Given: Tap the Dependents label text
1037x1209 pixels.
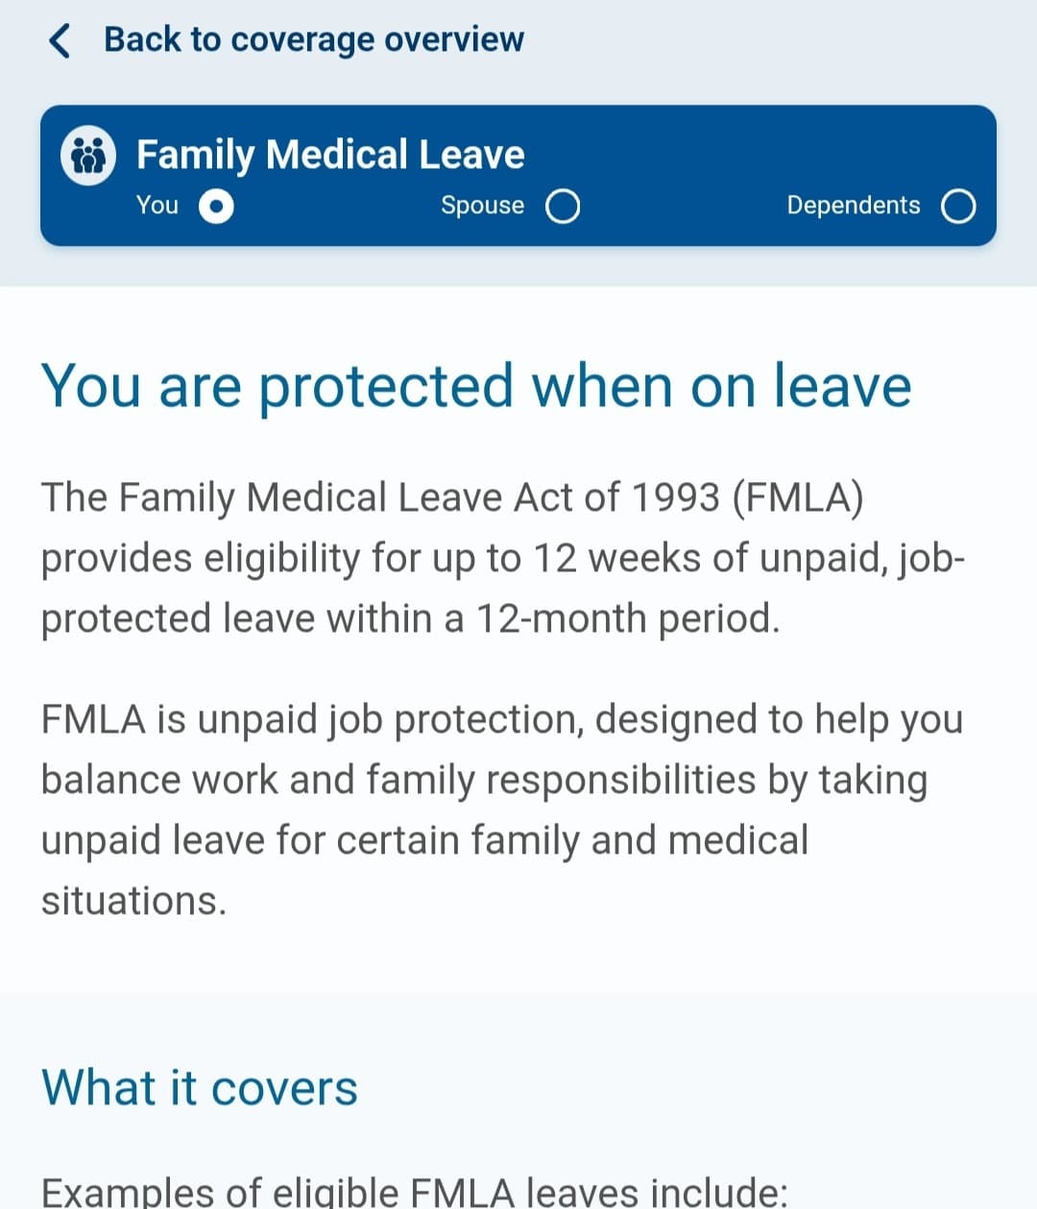Looking at the screenshot, I should pyautogui.click(x=854, y=206).
